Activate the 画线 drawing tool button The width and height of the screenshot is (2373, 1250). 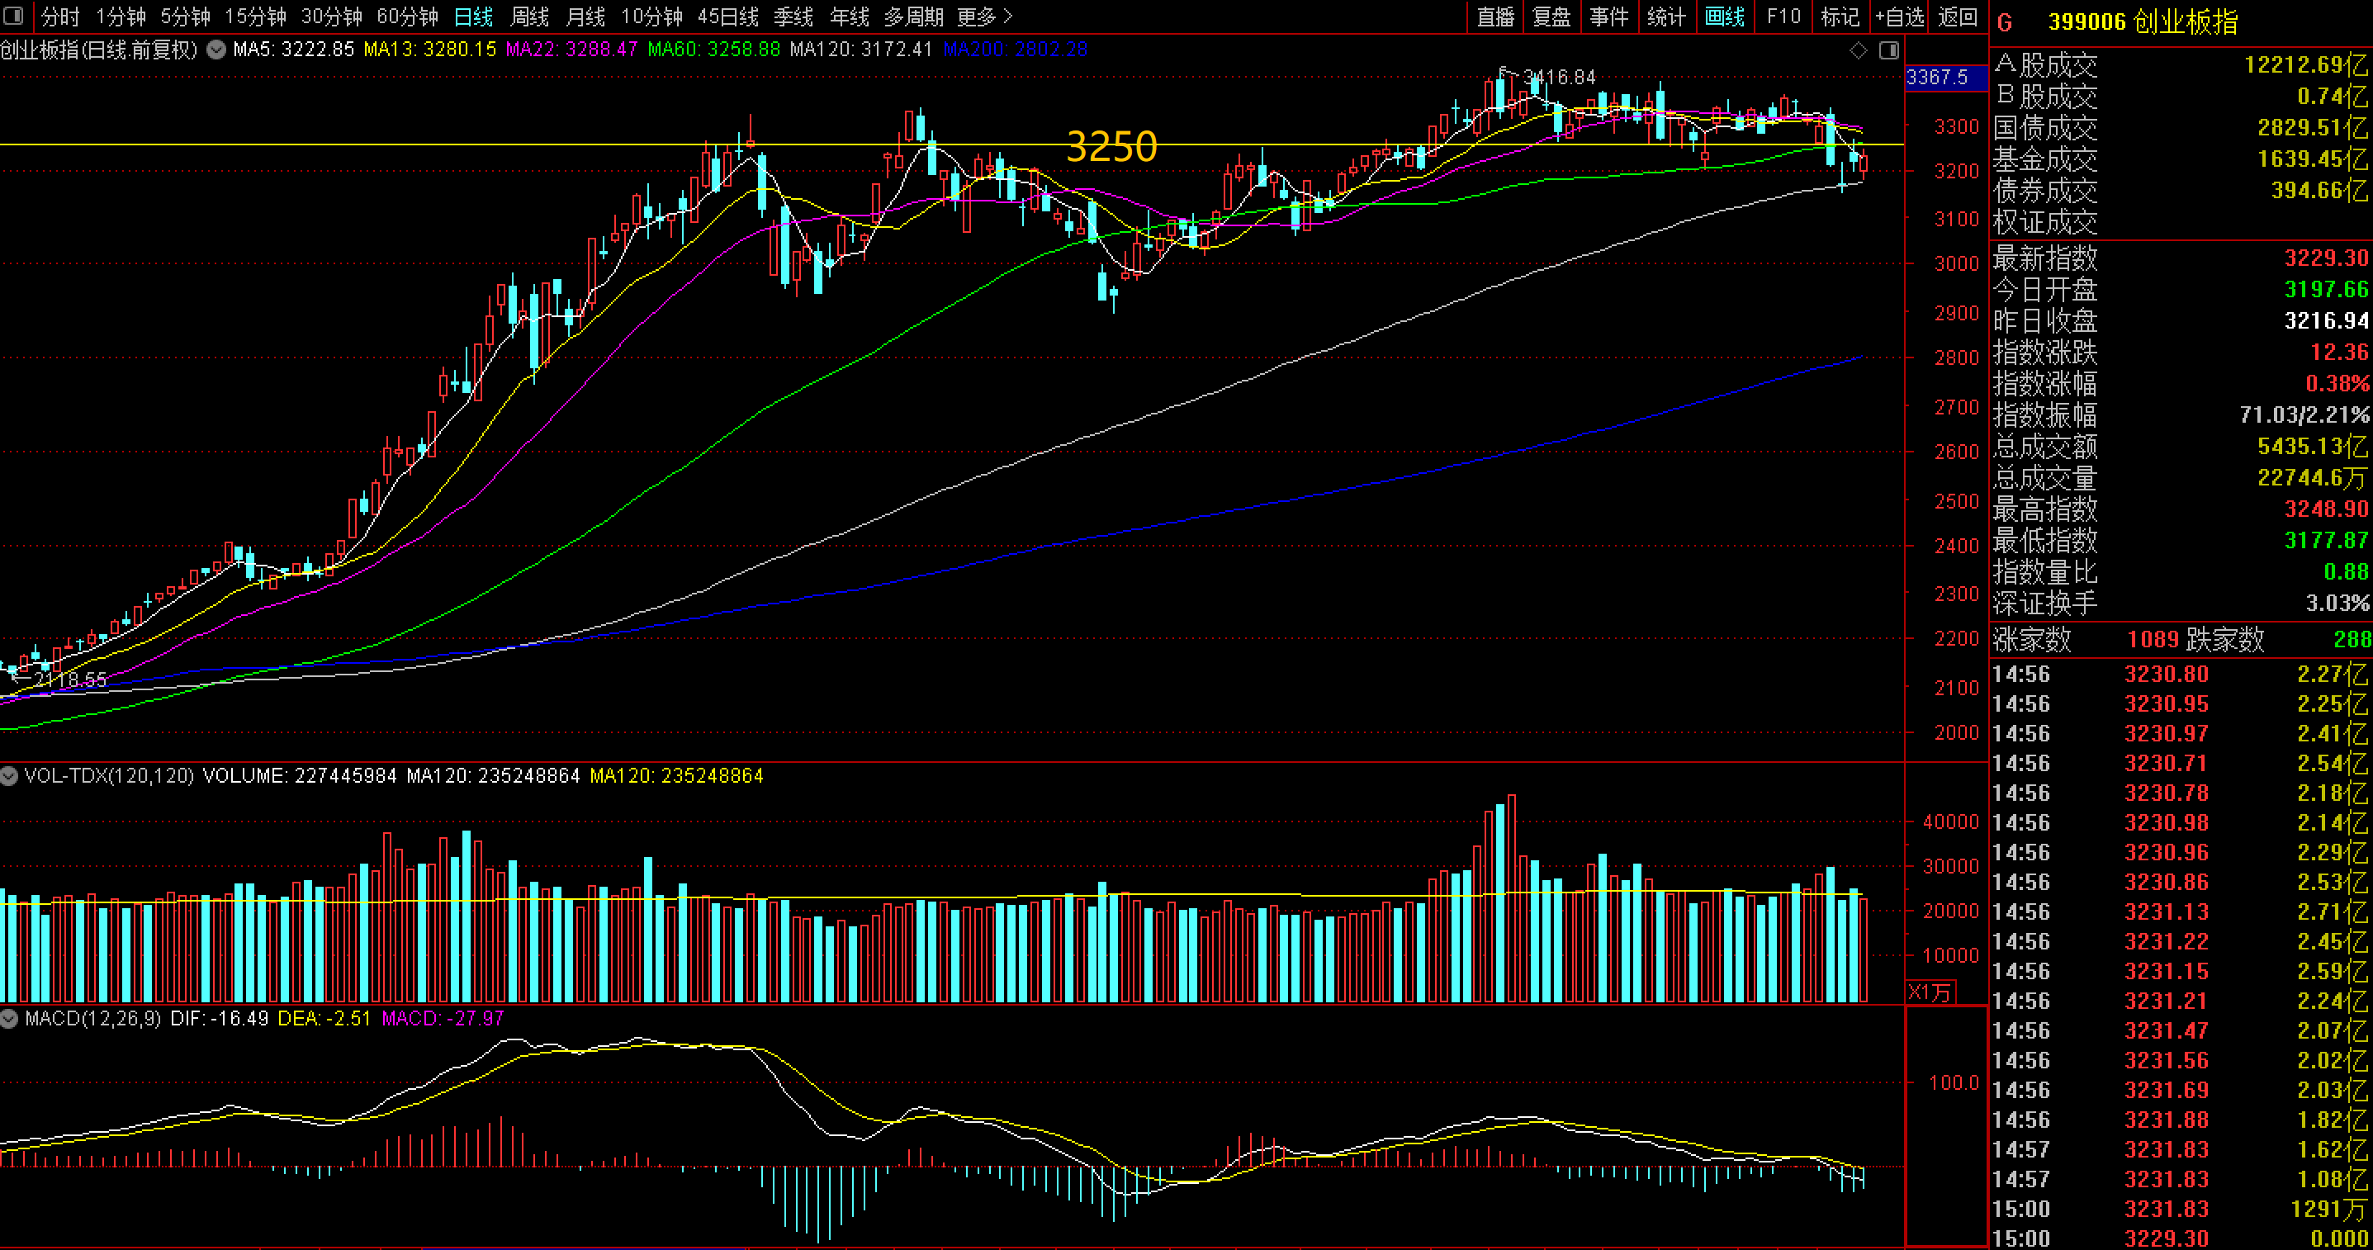[x=1725, y=17]
